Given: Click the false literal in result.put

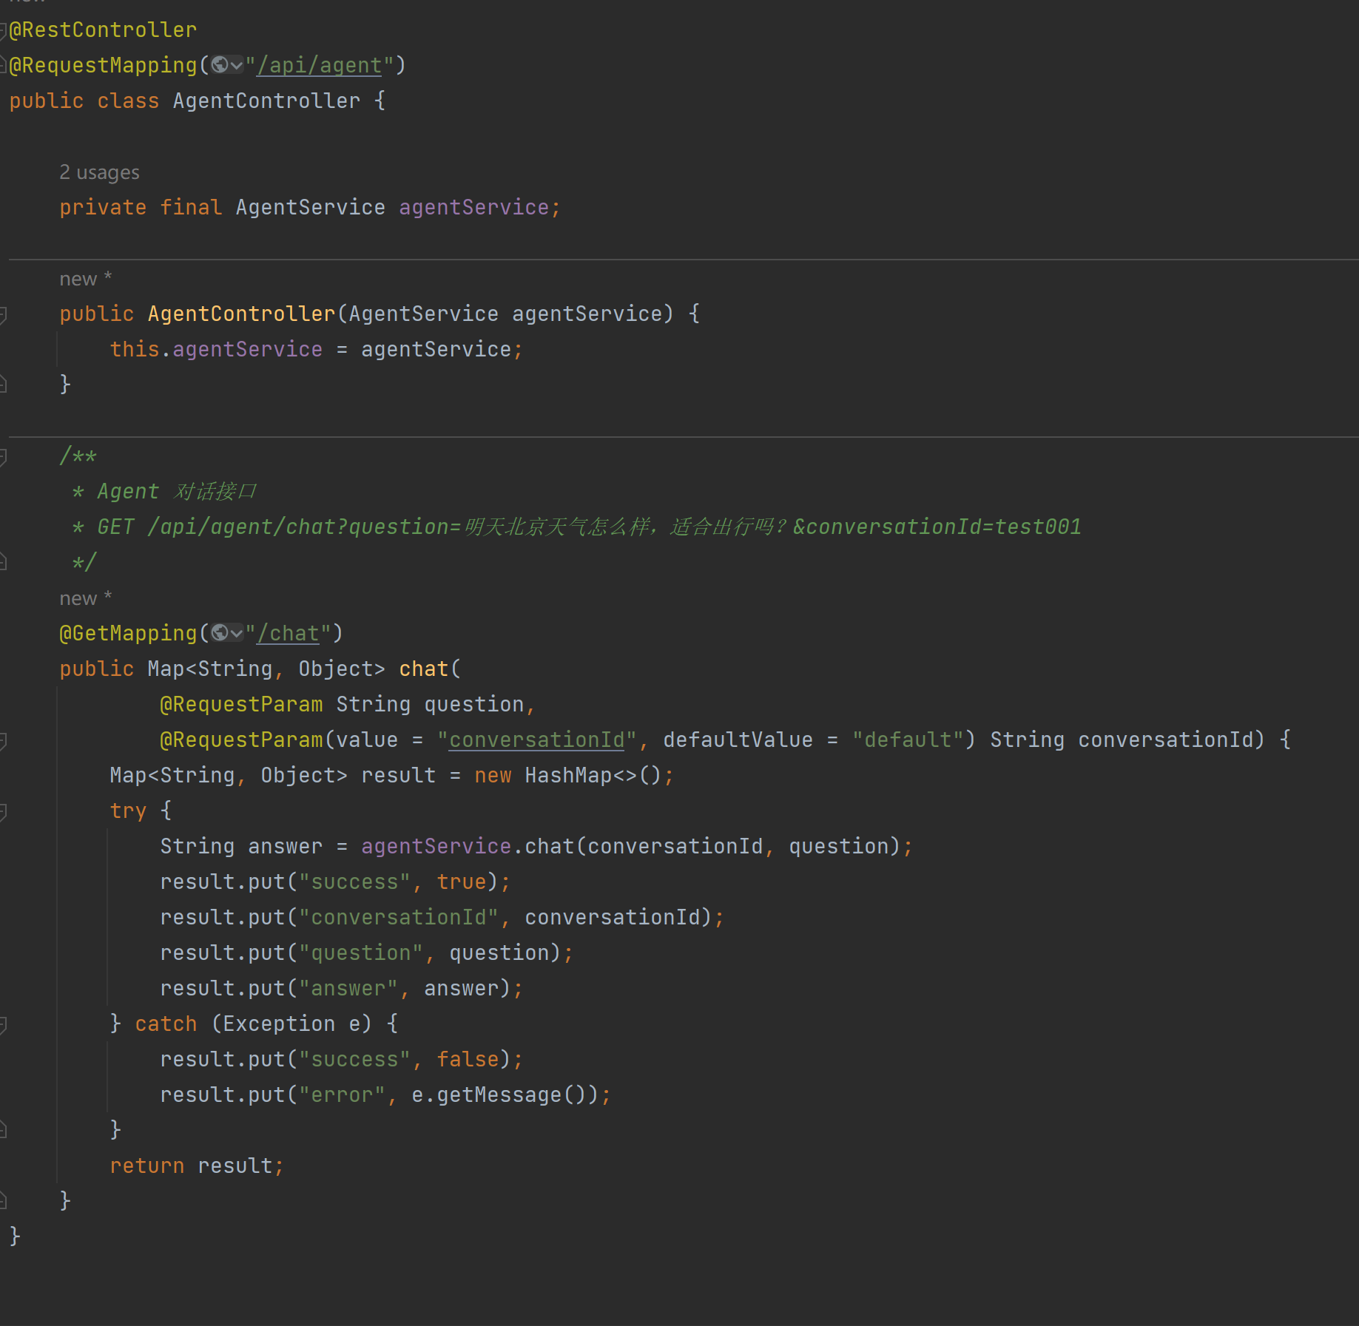Looking at the screenshot, I should coord(468,1060).
